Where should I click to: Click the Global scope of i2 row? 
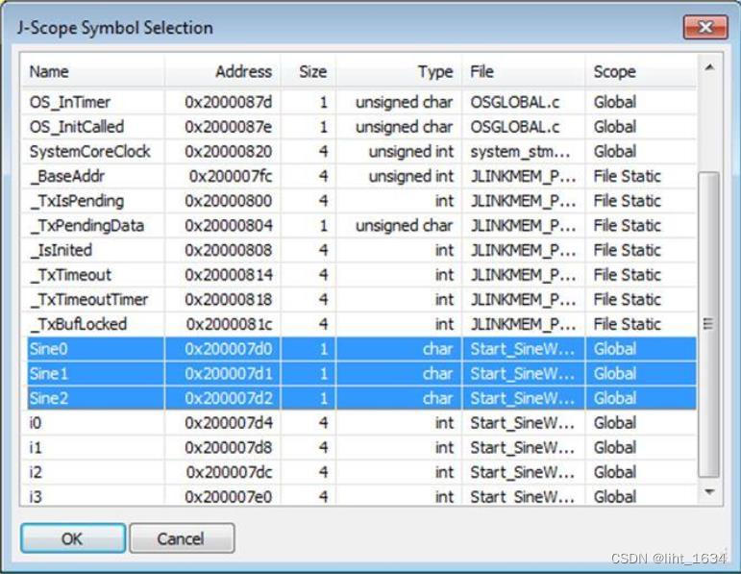615,472
